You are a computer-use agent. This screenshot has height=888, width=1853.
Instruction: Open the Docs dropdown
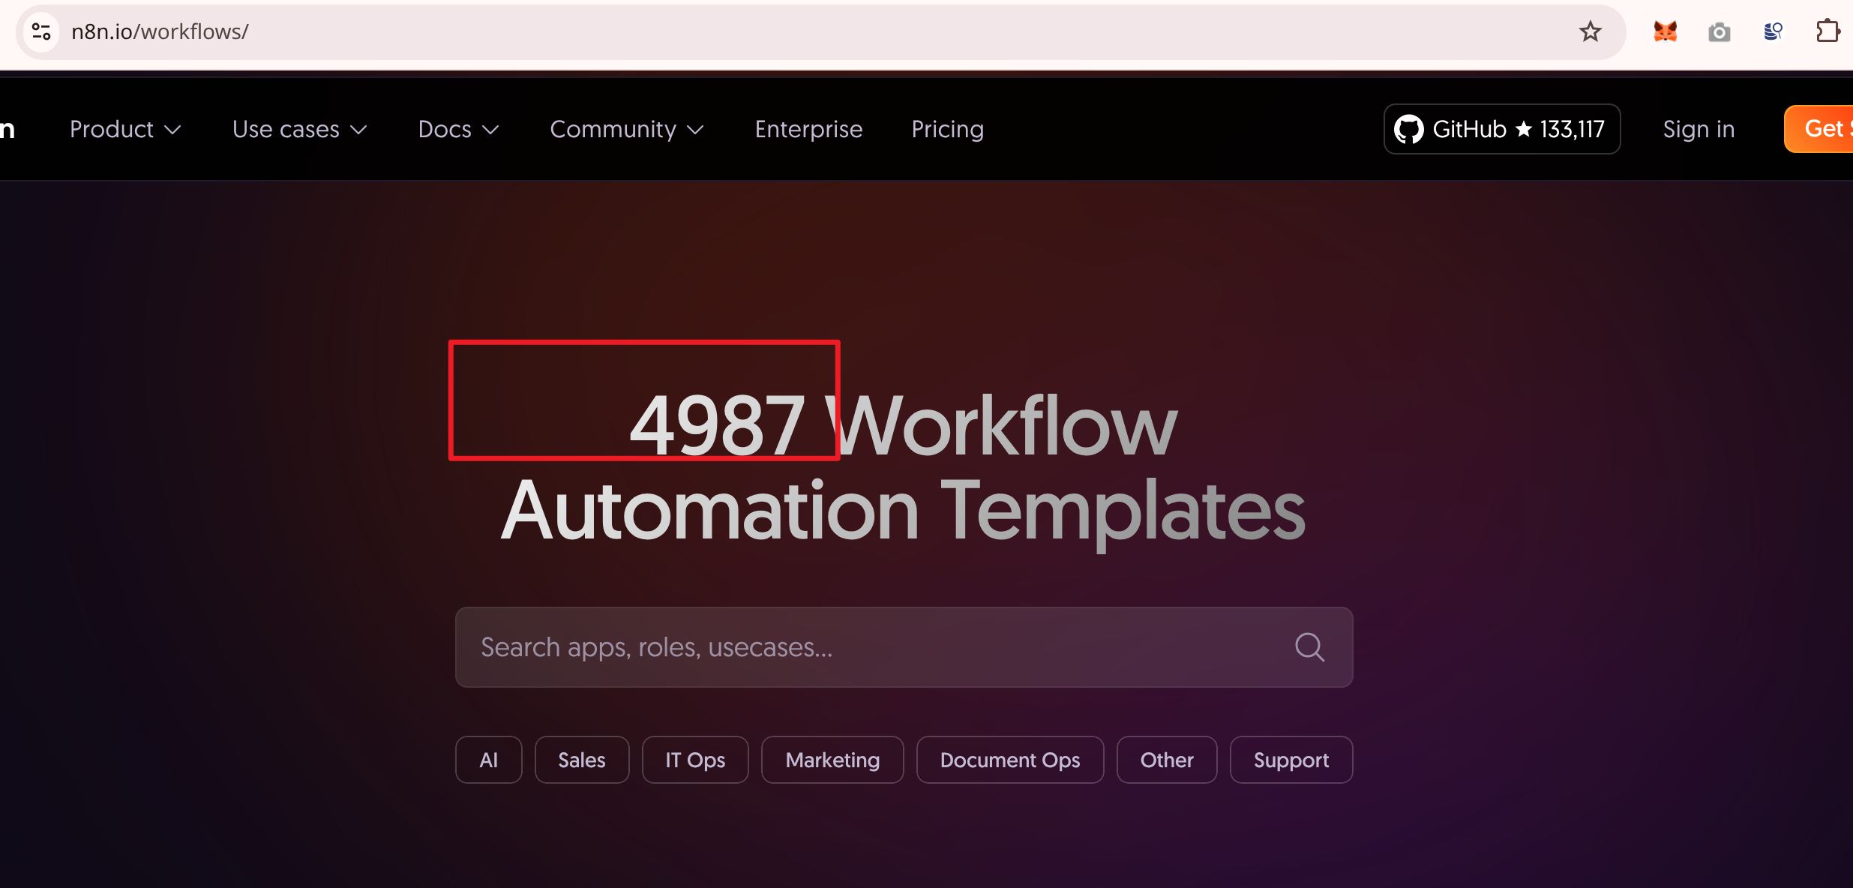coord(458,129)
